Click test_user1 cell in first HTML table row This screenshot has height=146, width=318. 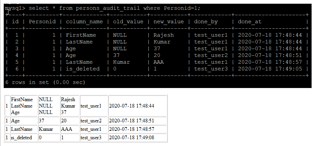(94, 106)
